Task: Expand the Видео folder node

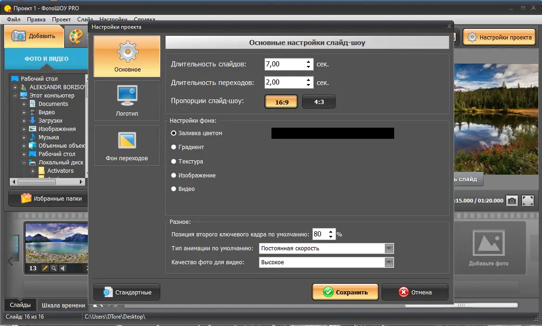Action: (x=24, y=112)
